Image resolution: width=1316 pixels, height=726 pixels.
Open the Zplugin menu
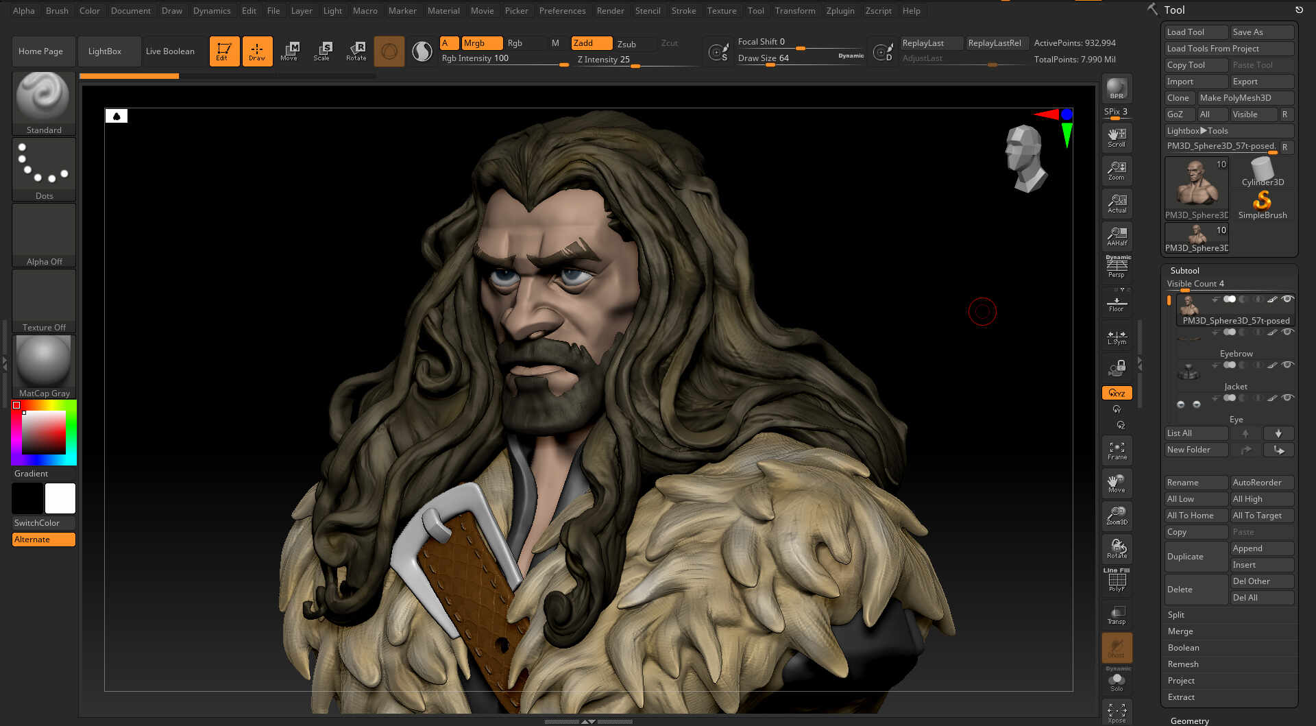[840, 10]
